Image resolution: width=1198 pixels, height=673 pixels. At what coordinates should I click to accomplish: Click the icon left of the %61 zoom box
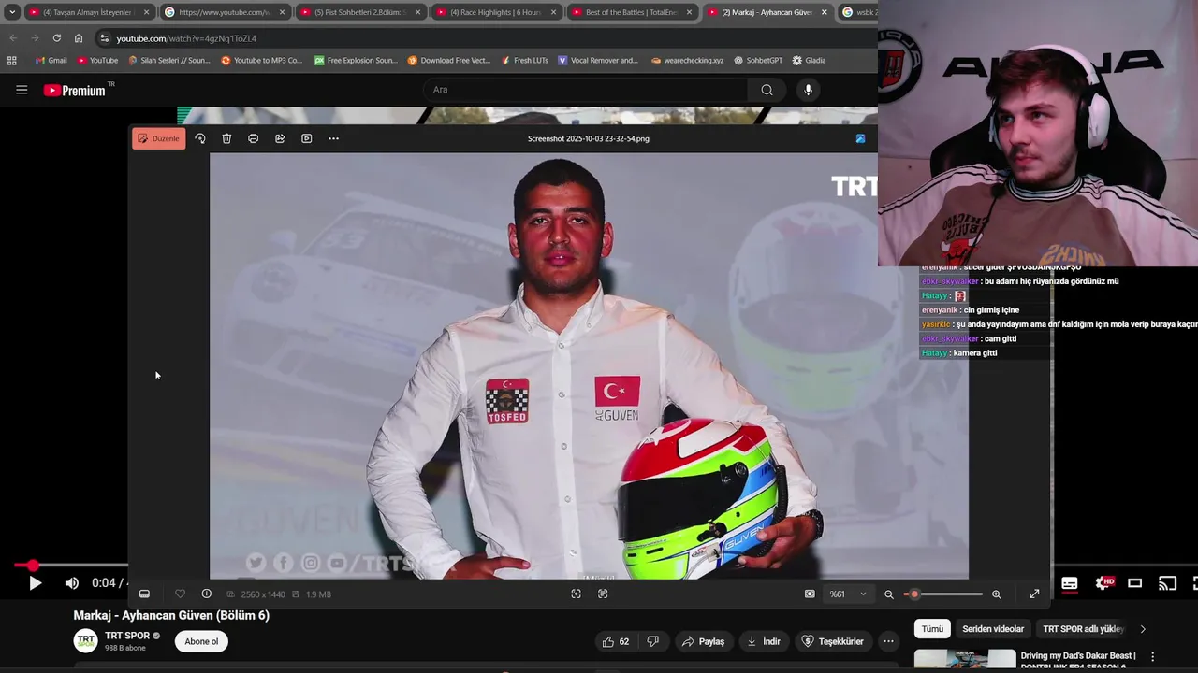coord(810,594)
